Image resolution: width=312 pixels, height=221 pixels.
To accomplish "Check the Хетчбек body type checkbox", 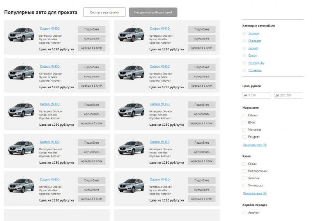I will (x=244, y=178).
